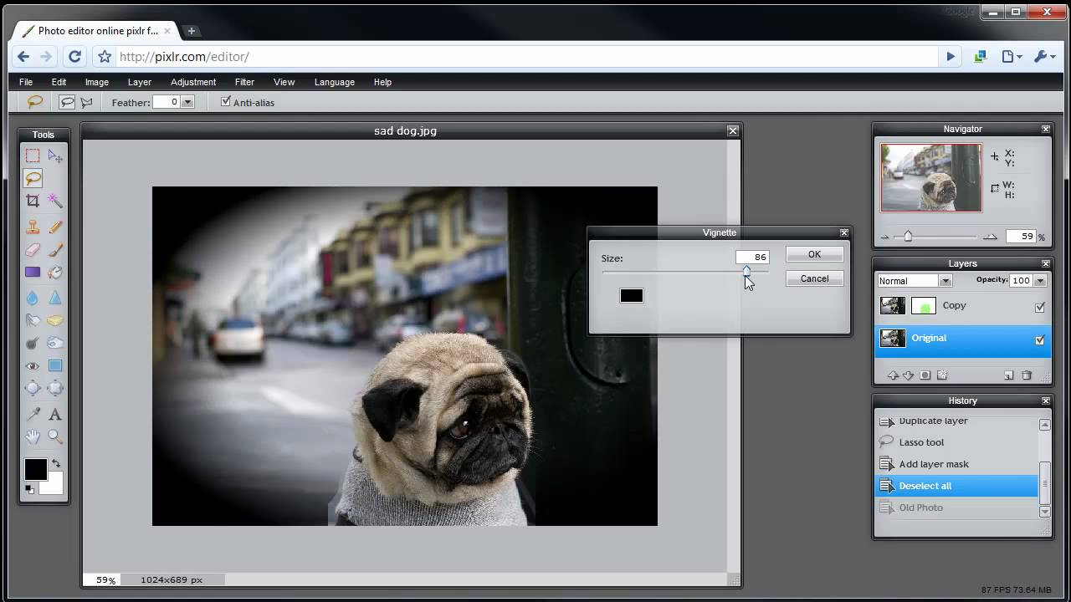
Task: Choose the Eraser tool in Tools panel
Action: [x=33, y=249]
